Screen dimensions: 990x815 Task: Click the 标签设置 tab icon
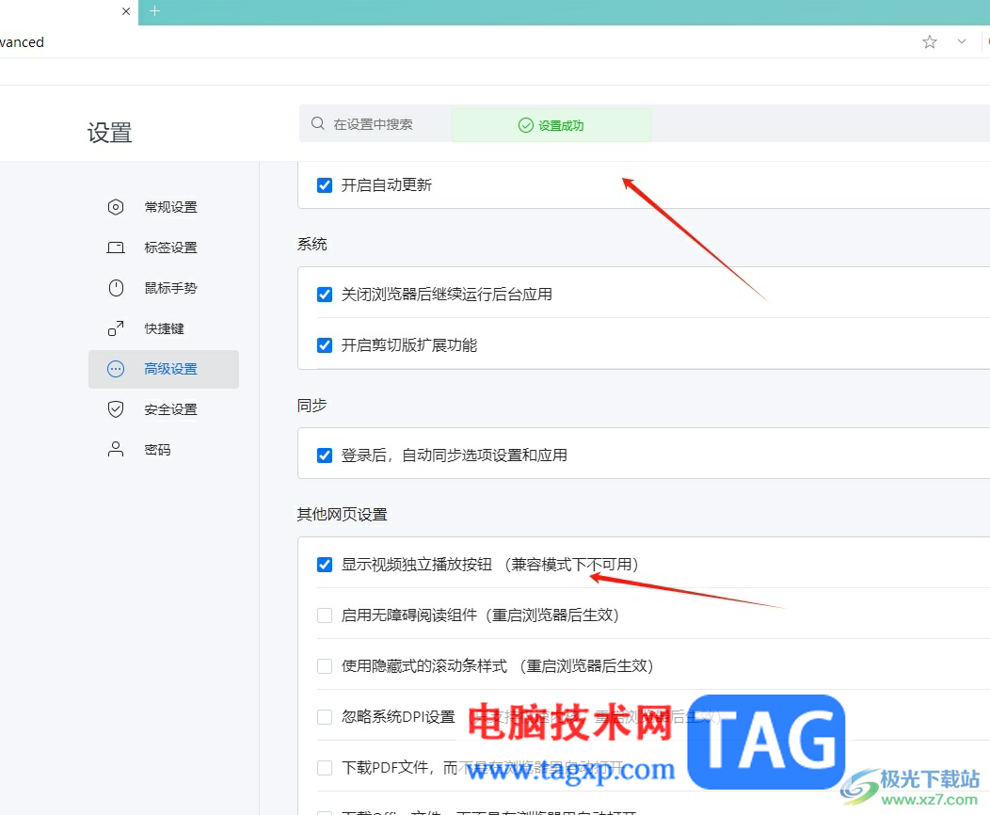click(x=115, y=247)
